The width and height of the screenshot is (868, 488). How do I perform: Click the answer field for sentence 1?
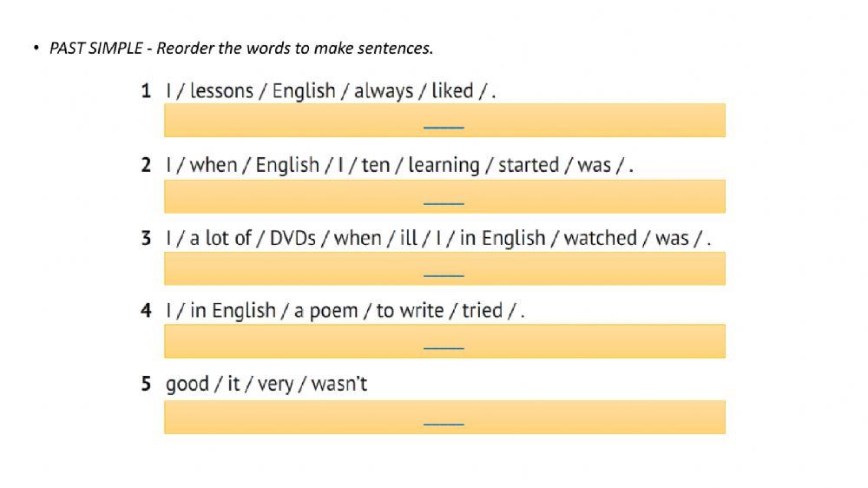pos(444,121)
